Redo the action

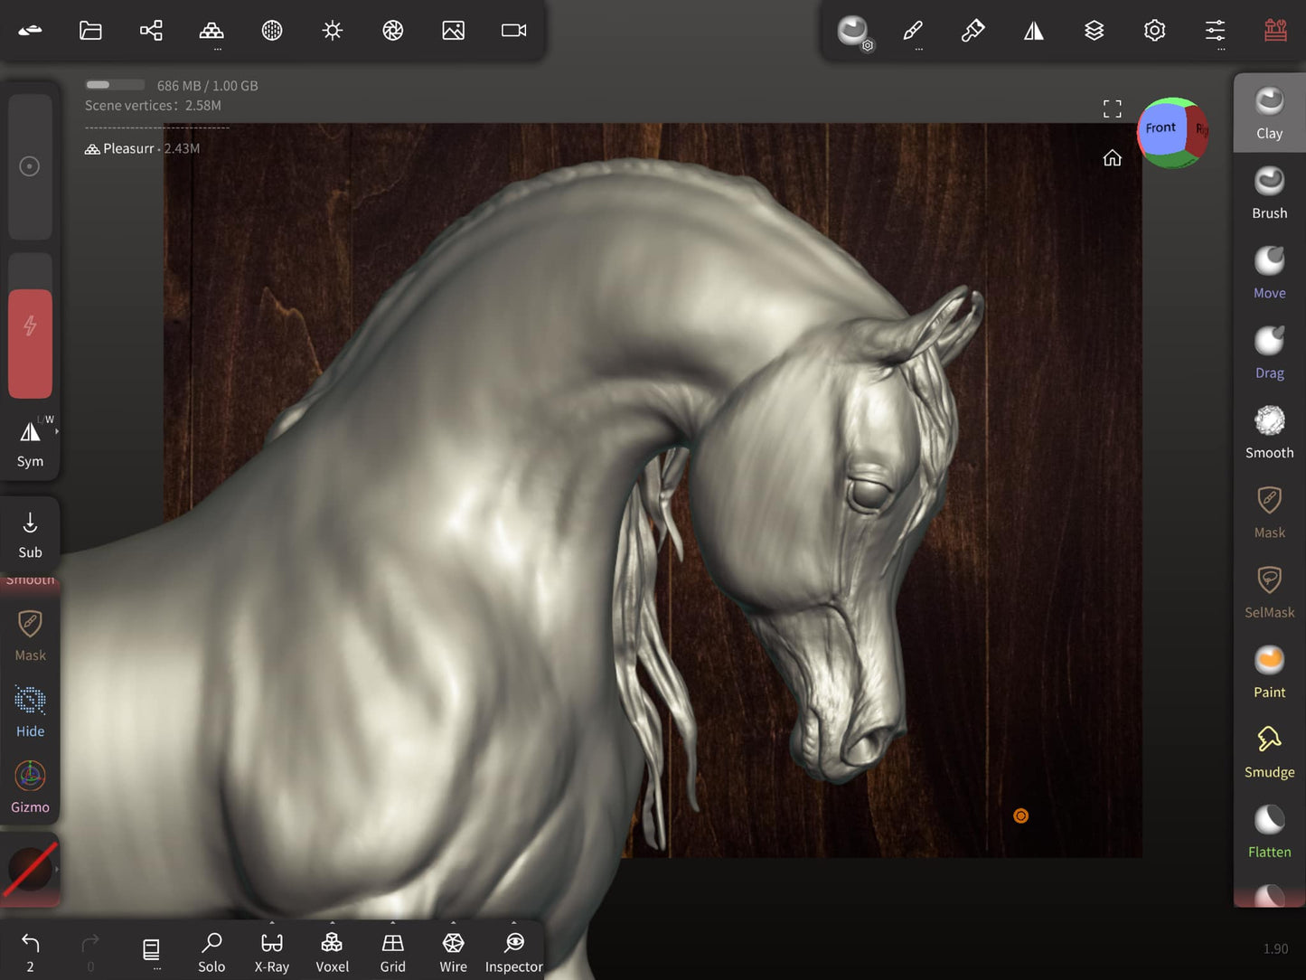click(90, 952)
